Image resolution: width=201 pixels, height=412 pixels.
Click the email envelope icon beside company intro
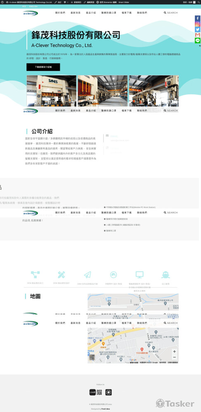click(107, 135)
